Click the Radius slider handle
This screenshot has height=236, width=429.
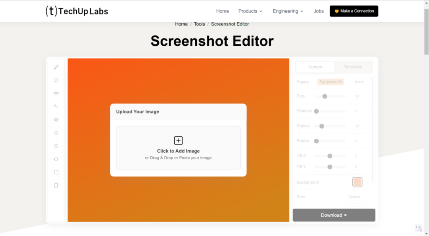tap(322, 126)
